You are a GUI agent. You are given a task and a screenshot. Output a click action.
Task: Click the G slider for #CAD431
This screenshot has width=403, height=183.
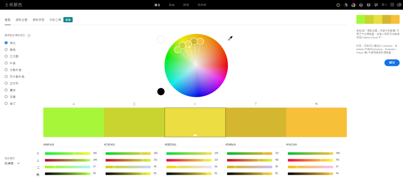click(x=128, y=160)
